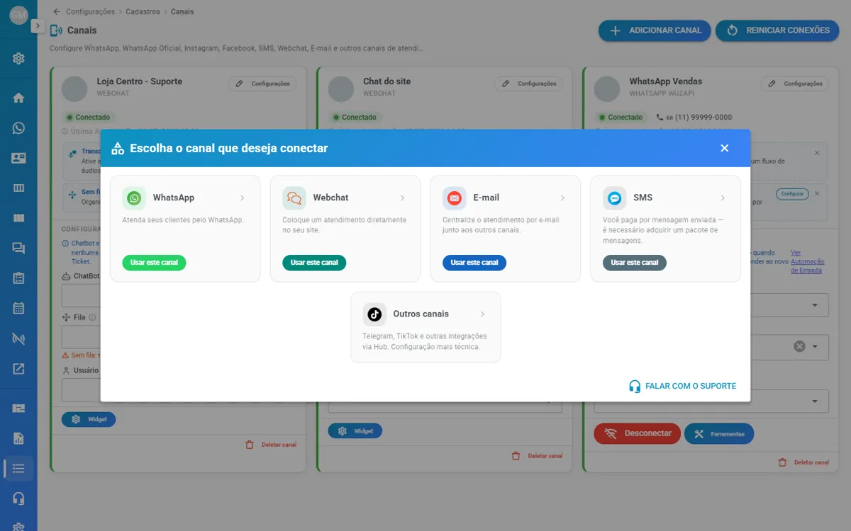
Task: Click the Adicionar Canal button
Action: point(655,30)
